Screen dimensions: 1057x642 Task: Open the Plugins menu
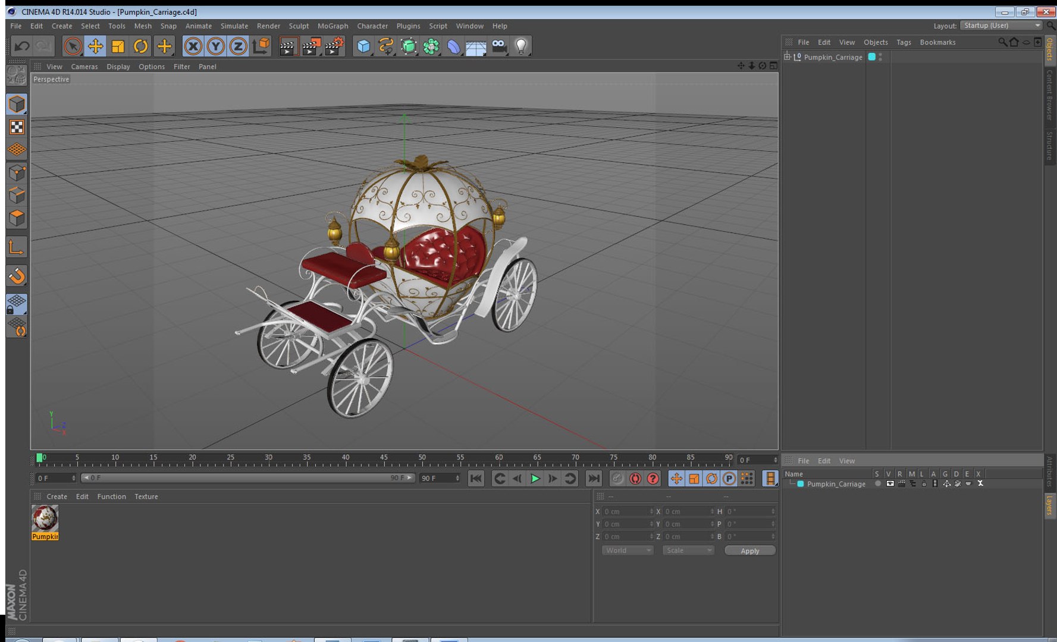(408, 26)
